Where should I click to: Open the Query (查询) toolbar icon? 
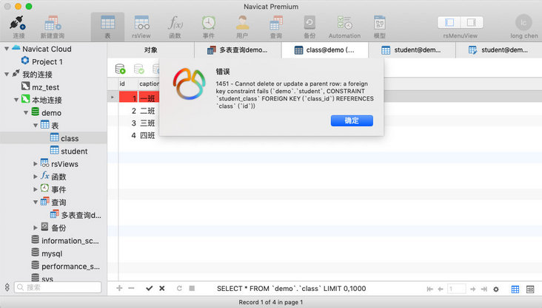(x=276, y=23)
